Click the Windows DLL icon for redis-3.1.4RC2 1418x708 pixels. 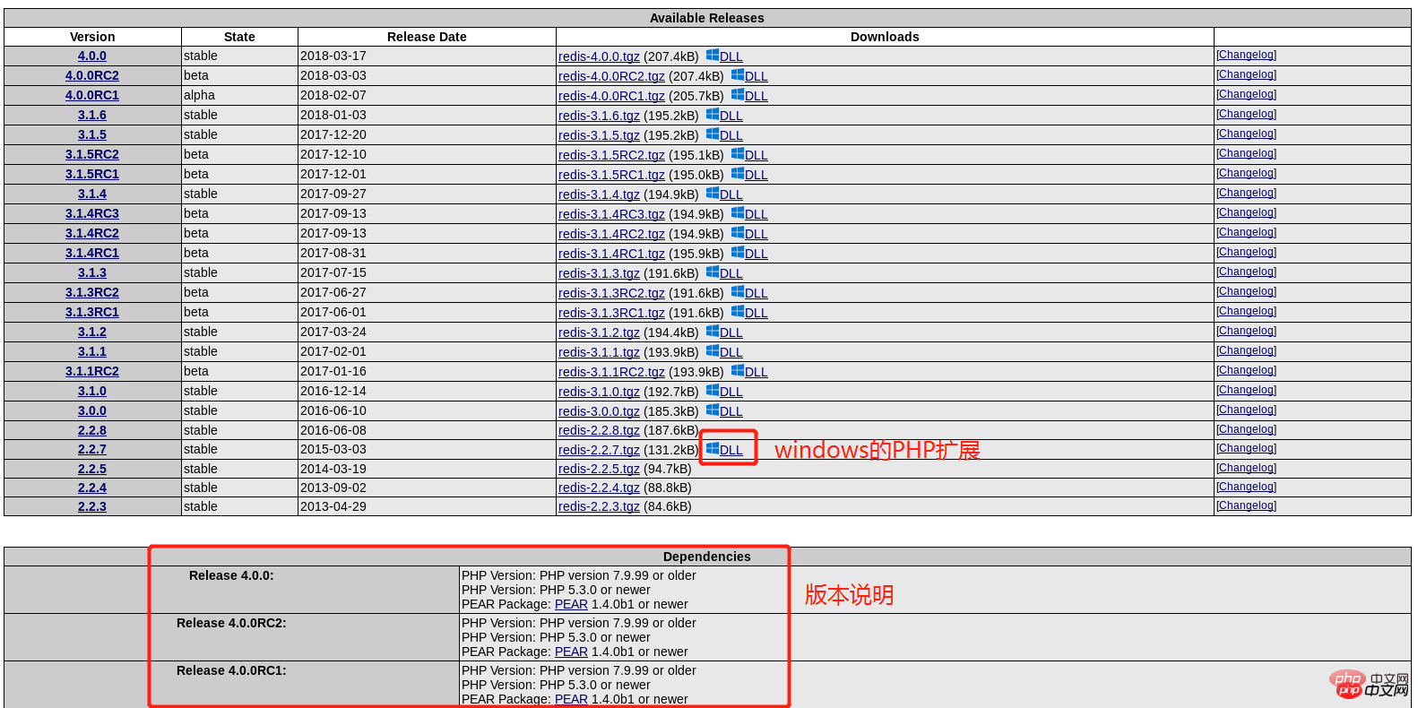(x=738, y=233)
